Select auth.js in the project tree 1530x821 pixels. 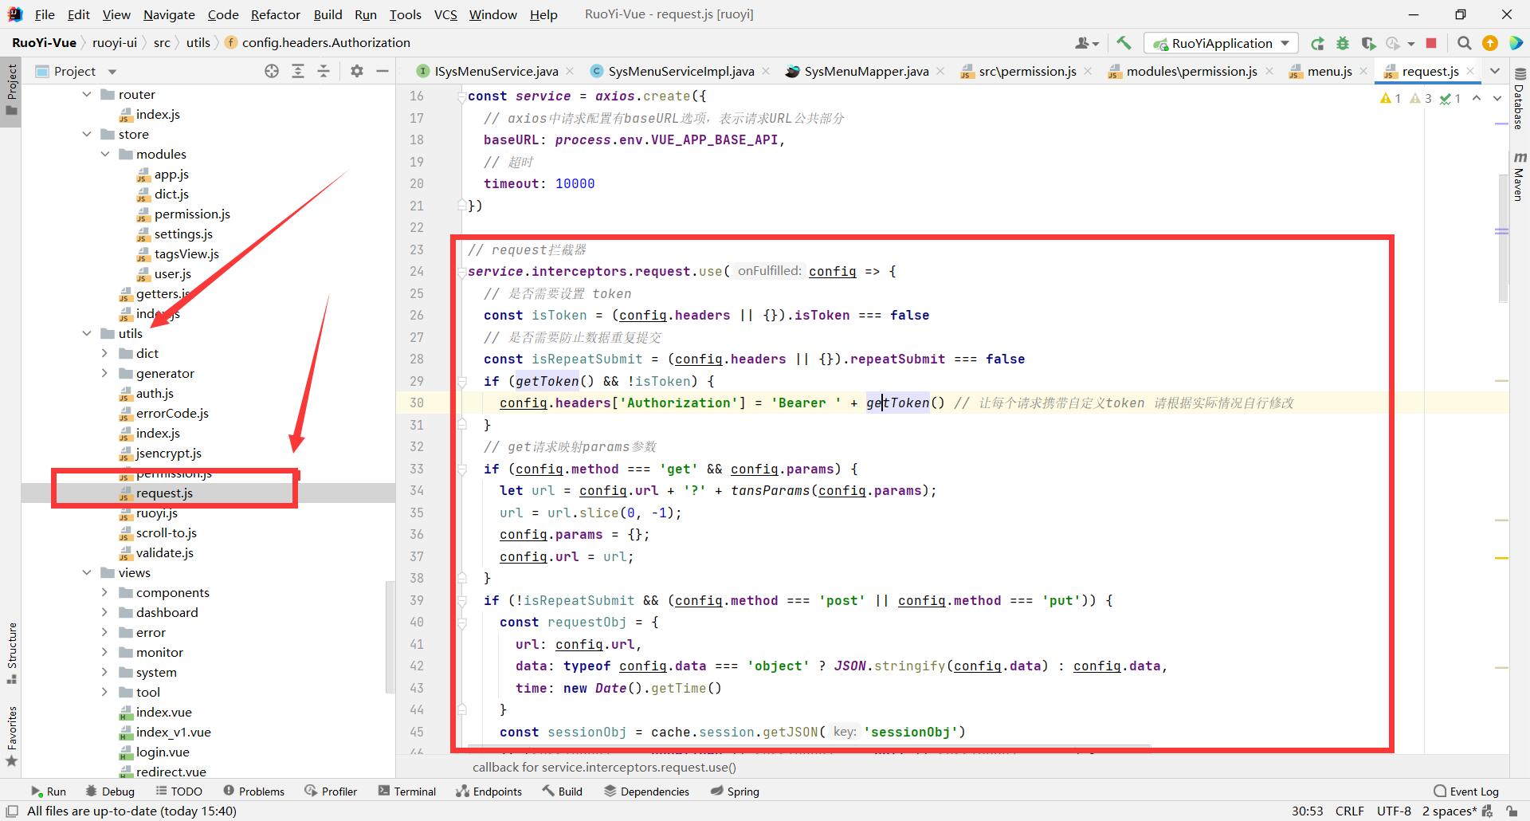[x=155, y=393]
